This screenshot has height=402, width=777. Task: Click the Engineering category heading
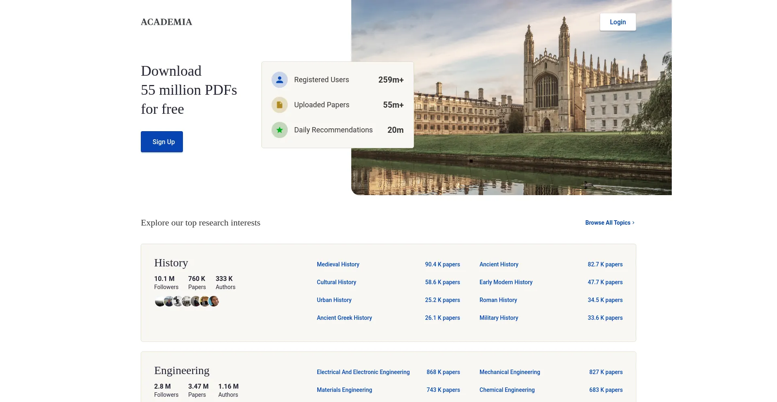pyautogui.click(x=182, y=370)
